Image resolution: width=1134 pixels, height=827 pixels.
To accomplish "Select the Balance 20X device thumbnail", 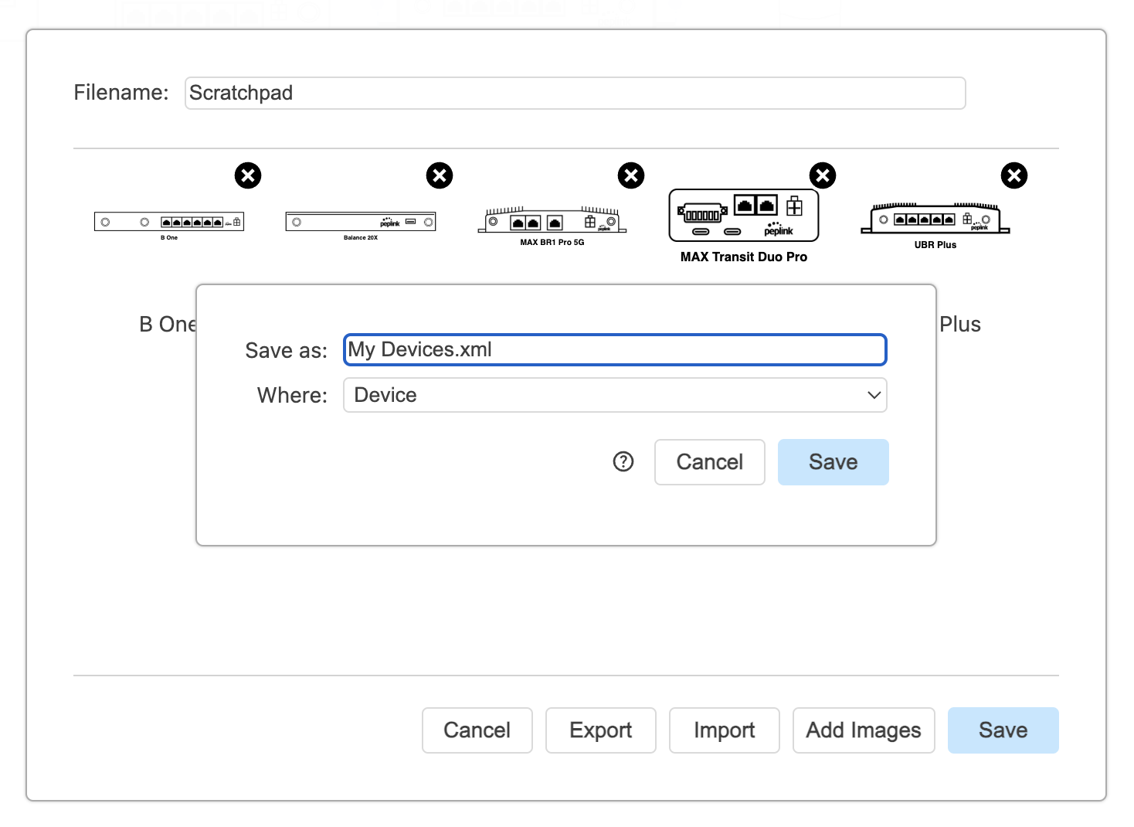I will (x=361, y=225).
